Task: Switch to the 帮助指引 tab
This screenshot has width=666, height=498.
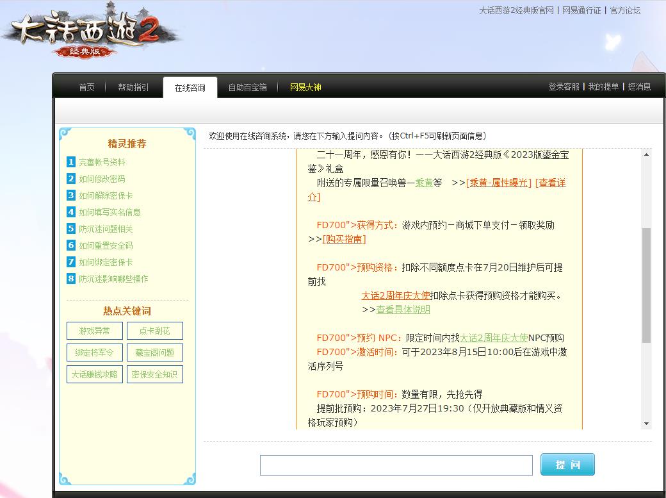Action: tap(133, 87)
